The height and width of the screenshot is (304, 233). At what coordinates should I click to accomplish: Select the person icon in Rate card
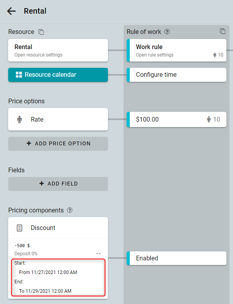coord(19,119)
